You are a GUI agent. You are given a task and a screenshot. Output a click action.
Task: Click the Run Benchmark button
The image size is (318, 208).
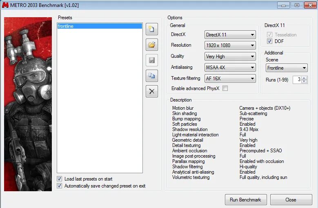pos(246,200)
